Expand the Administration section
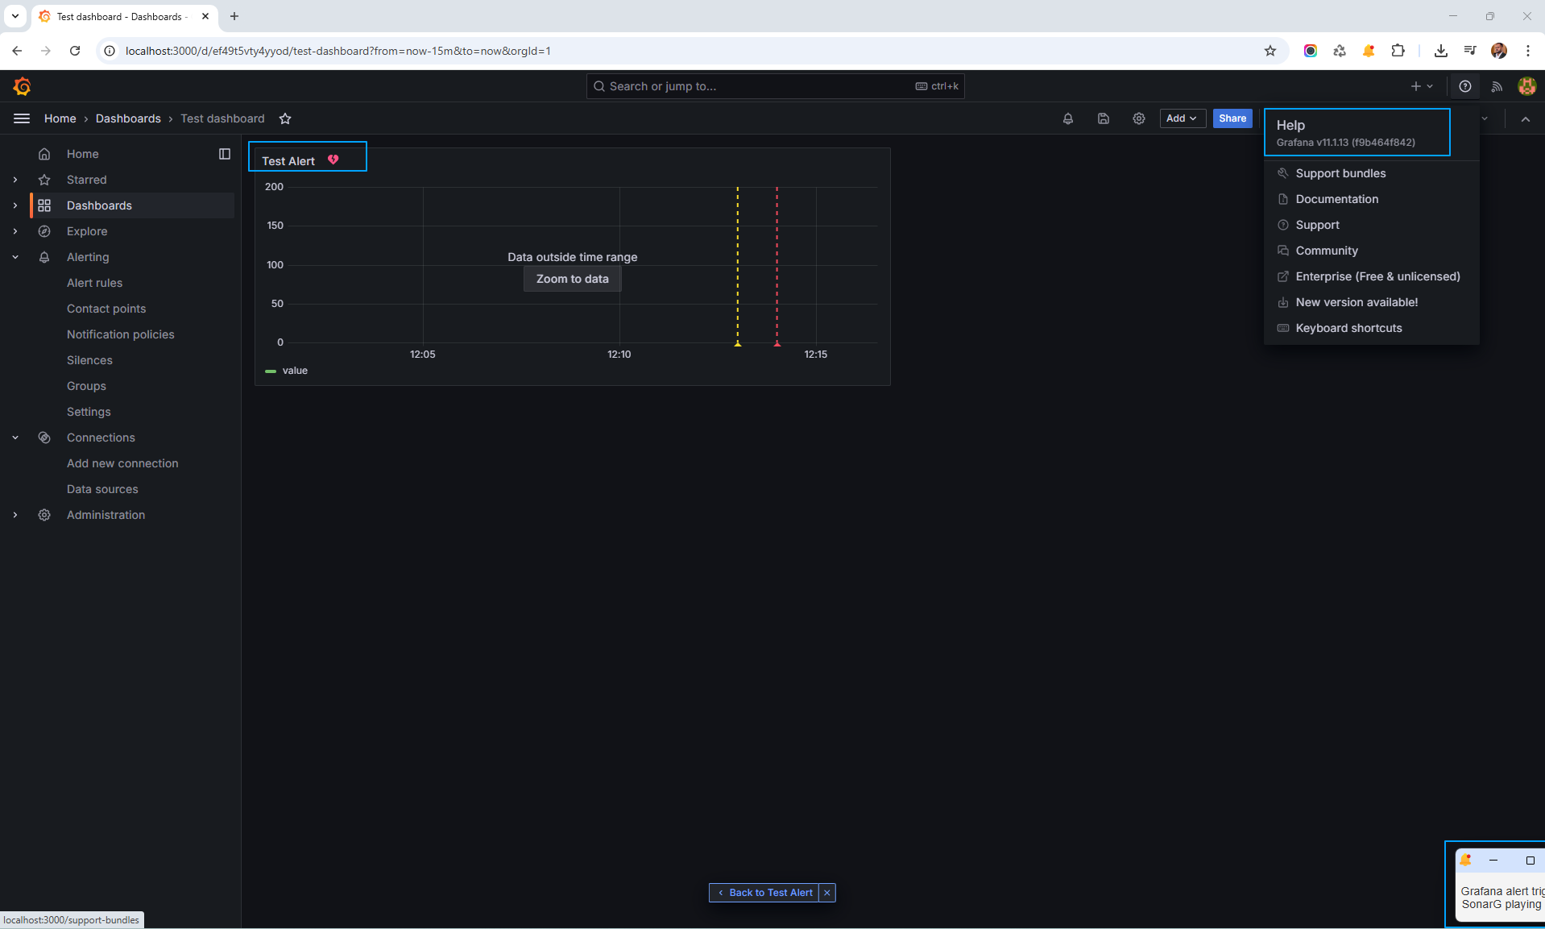 15,515
